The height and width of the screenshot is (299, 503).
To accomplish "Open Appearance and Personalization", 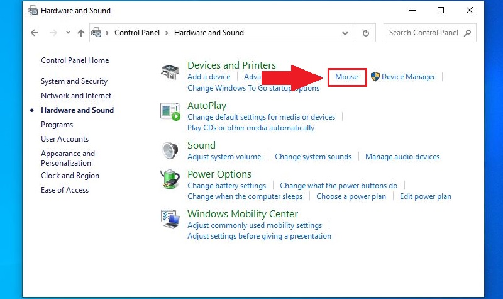I will coord(68,158).
